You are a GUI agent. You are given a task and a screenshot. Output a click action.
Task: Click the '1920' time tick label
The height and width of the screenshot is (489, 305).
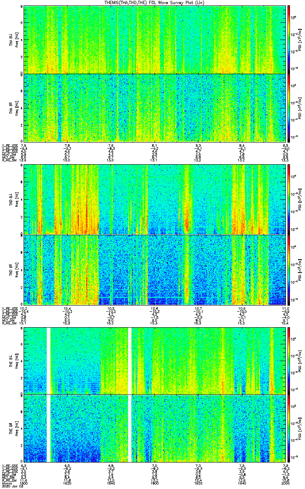click(198, 484)
